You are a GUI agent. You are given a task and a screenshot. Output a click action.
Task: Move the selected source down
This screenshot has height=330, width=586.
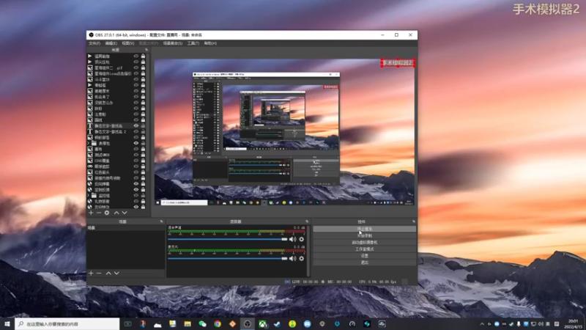125,213
